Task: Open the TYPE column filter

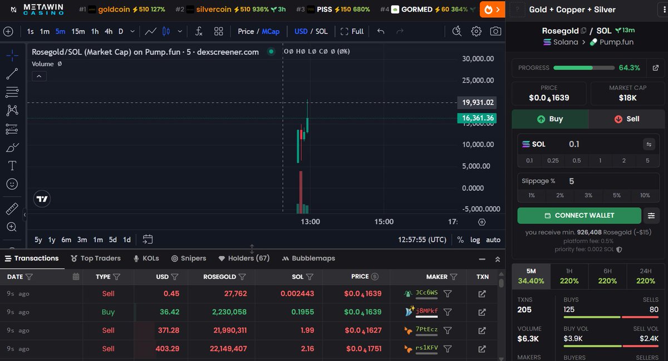Action: click(x=117, y=277)
